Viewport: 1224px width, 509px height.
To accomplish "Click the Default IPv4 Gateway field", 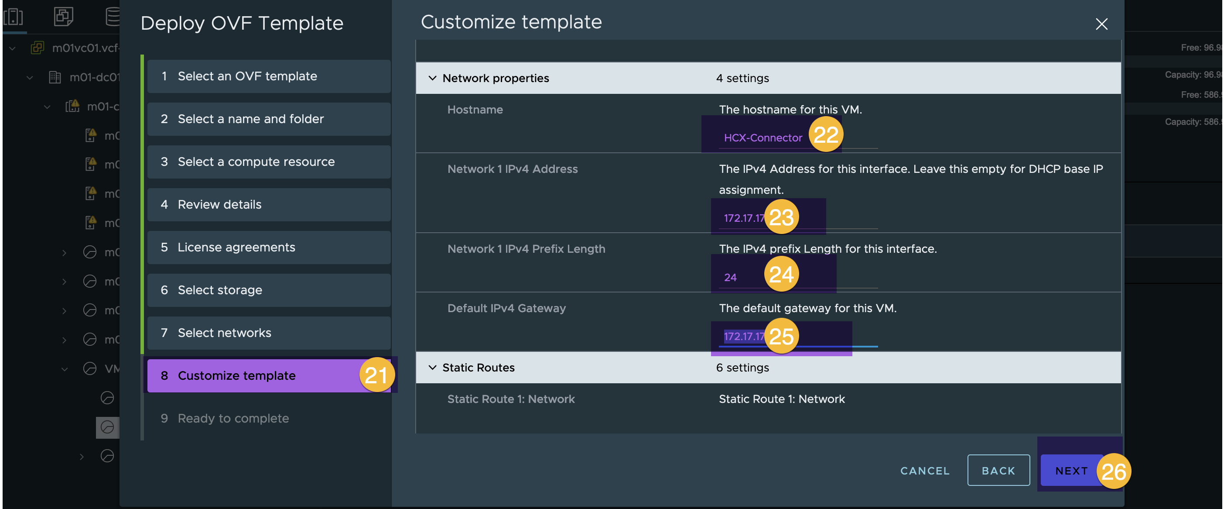I will [x=798, y=336].
